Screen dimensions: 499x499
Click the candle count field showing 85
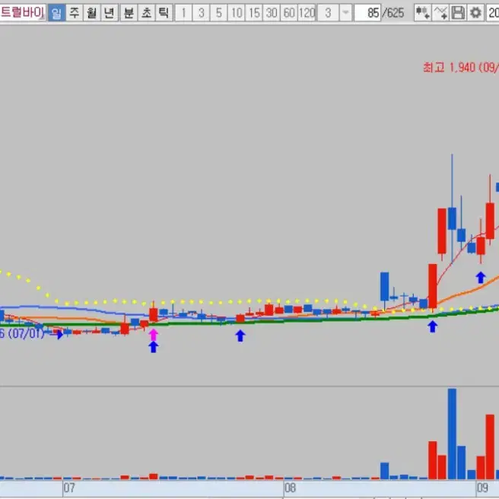coord(367,13)
